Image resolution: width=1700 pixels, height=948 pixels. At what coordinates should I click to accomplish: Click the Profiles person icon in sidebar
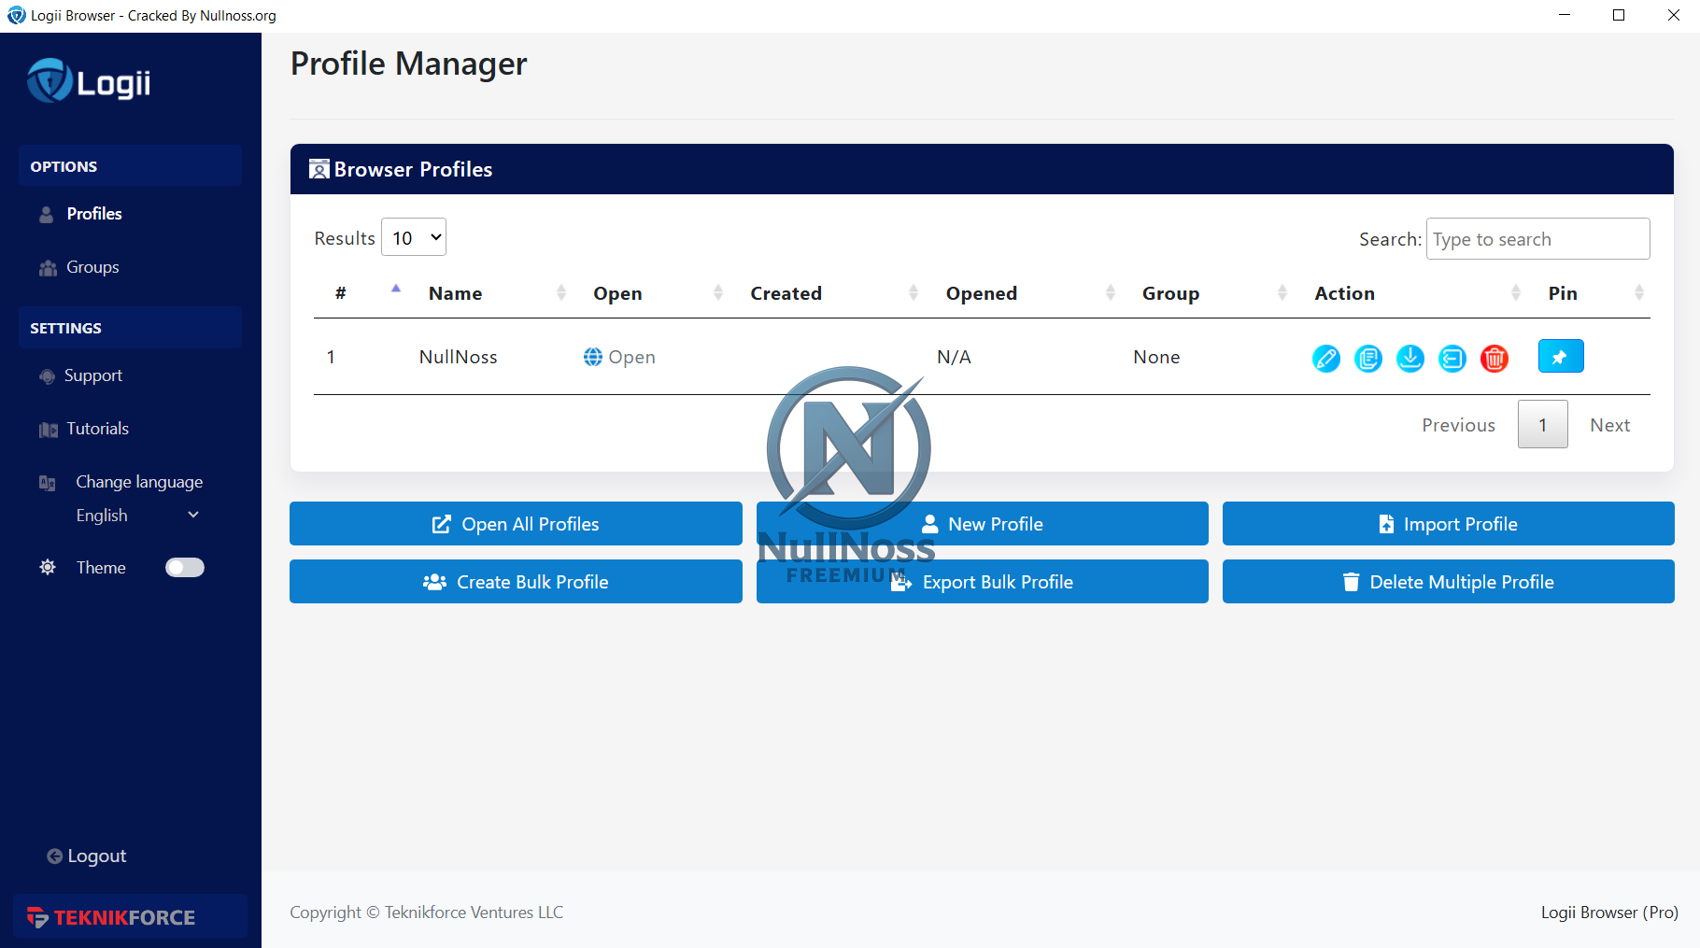point(47,215)
